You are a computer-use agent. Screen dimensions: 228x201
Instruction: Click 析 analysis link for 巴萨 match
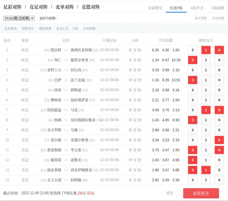tap(131, 80)
